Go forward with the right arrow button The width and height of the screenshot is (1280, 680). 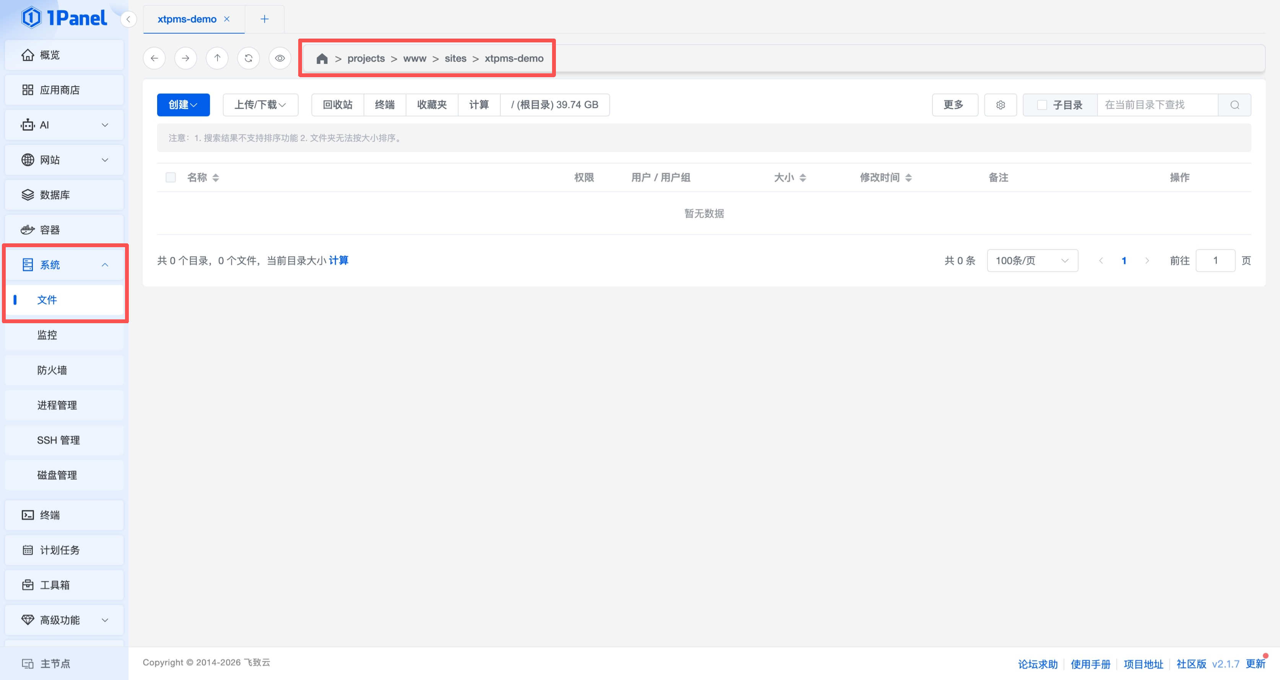click(x=186, y=58)
